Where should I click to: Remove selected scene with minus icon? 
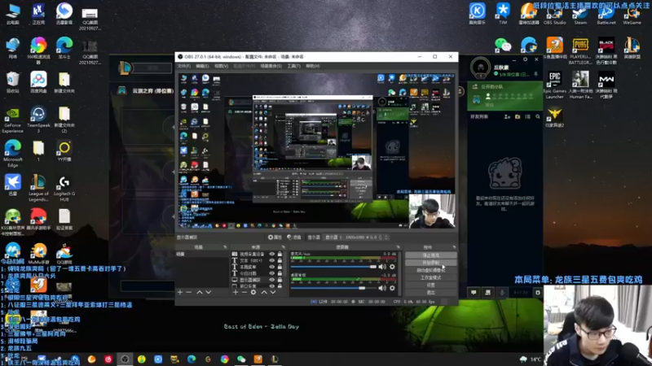pyautogui.click(x=189, y=293)
